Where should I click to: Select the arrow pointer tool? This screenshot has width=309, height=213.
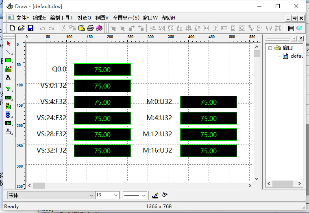[x=8, y=43]
